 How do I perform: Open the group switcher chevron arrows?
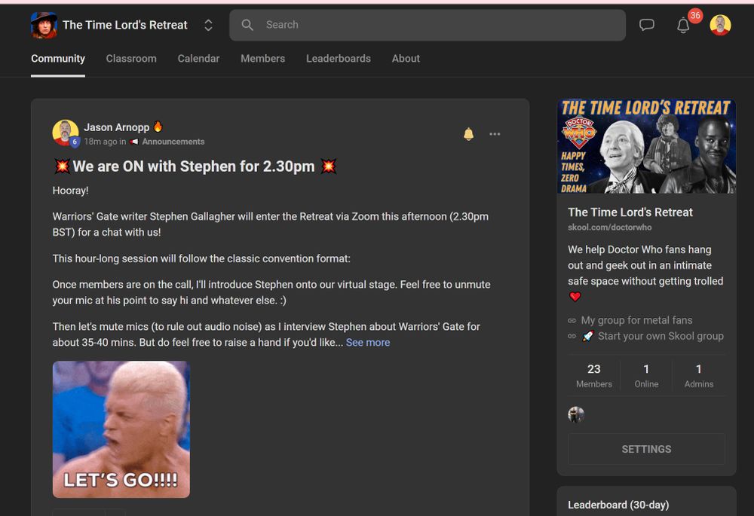point(208,25)
